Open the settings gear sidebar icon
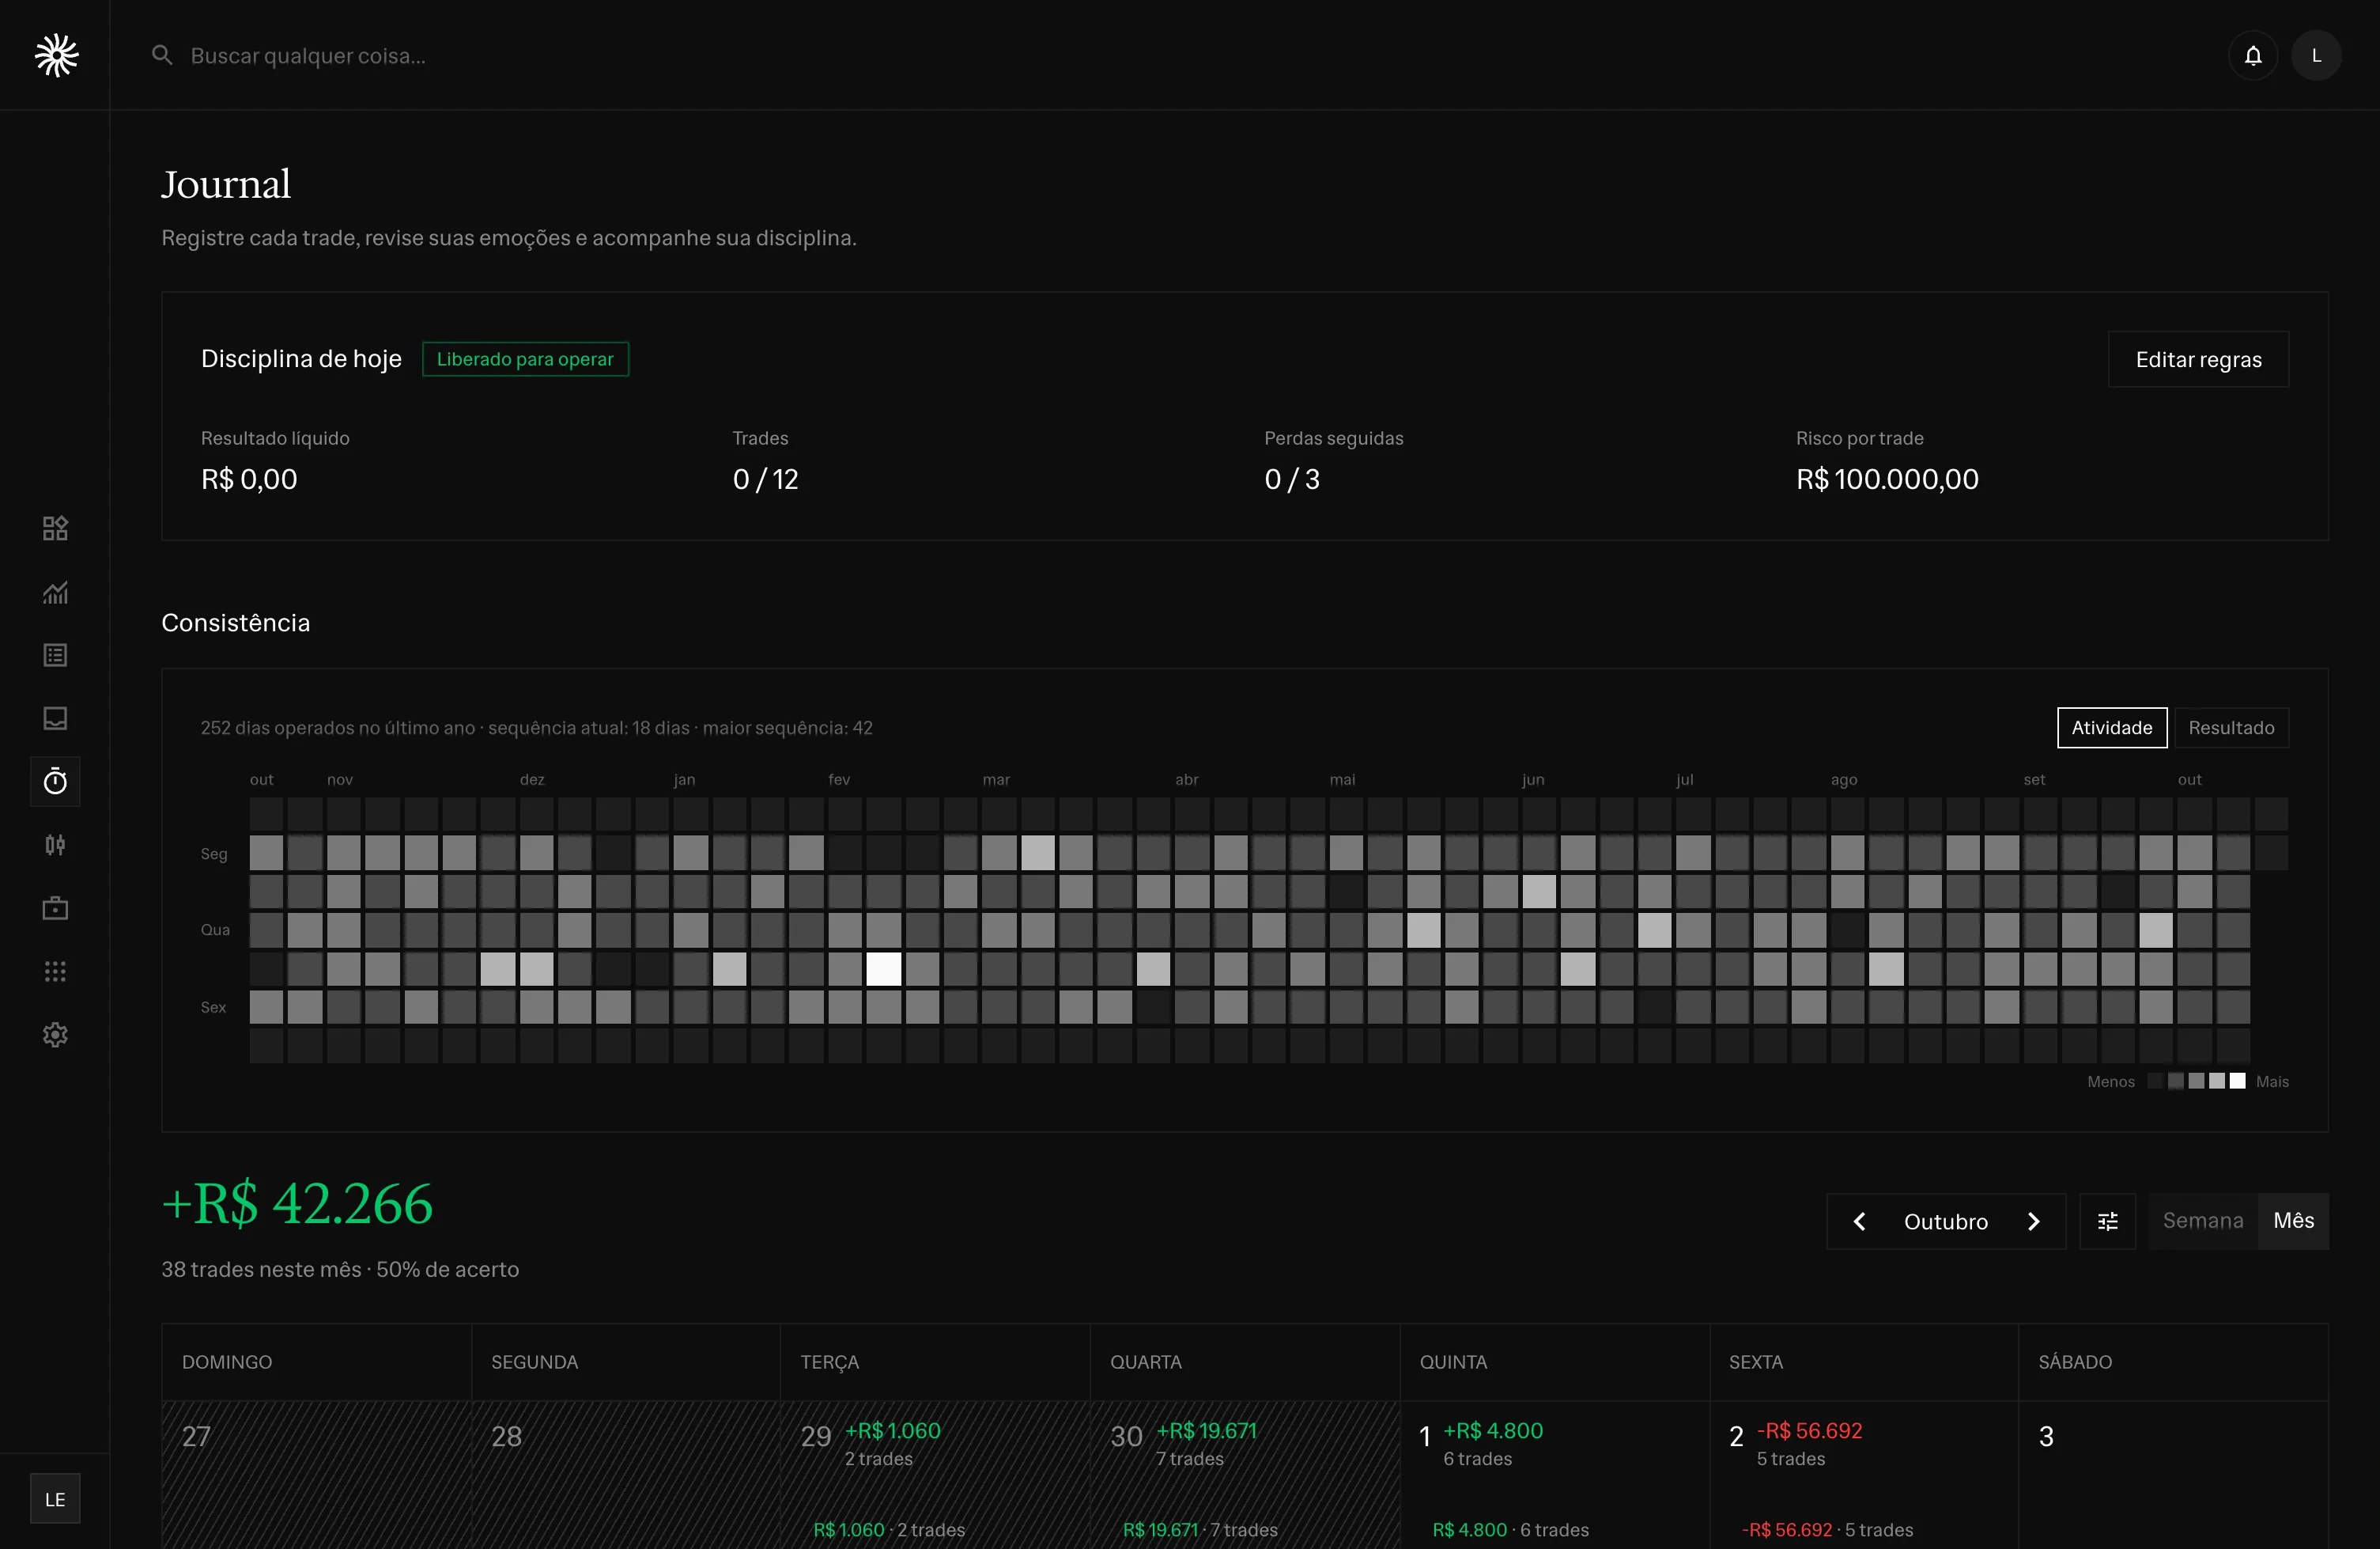The image size is (2380, 1549). tap(55, 1035)
